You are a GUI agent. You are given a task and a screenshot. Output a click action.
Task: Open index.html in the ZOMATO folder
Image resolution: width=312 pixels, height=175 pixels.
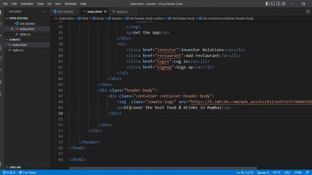[19, 45]
